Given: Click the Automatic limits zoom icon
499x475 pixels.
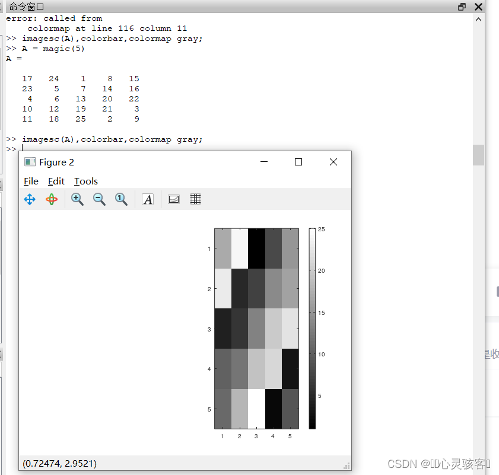Looking at the screenshot, I should click(x=121, y=199).
